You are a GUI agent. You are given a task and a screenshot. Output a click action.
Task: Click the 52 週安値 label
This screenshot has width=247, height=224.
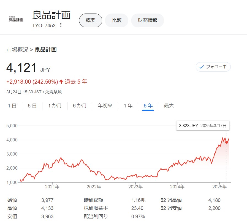tap(171, 208)
